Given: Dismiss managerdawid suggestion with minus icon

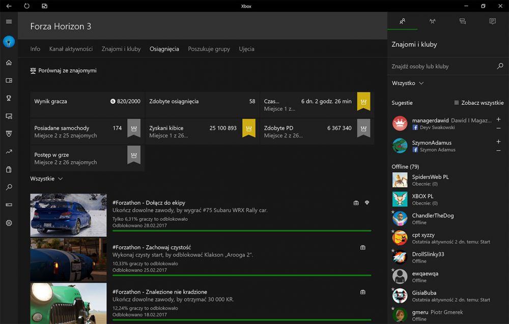Looking at the screenshot, I should (x=498, y=128).
